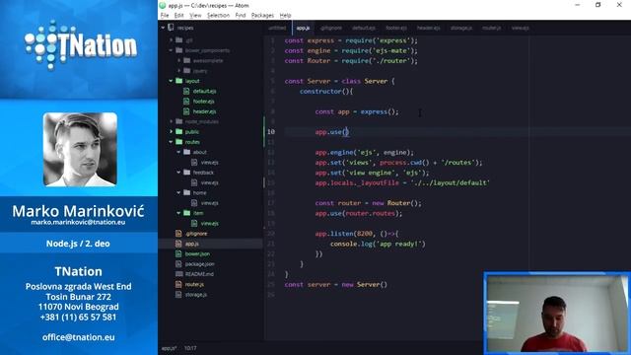
Task: Collapse the item folder arrow
Action: 179,213
